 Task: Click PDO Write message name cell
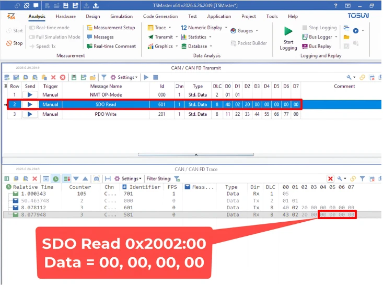point(106,114)
